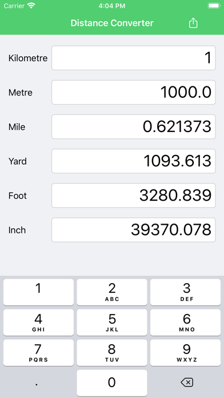
Task: Tap the 6 MNO key
Action: (186, 323)
